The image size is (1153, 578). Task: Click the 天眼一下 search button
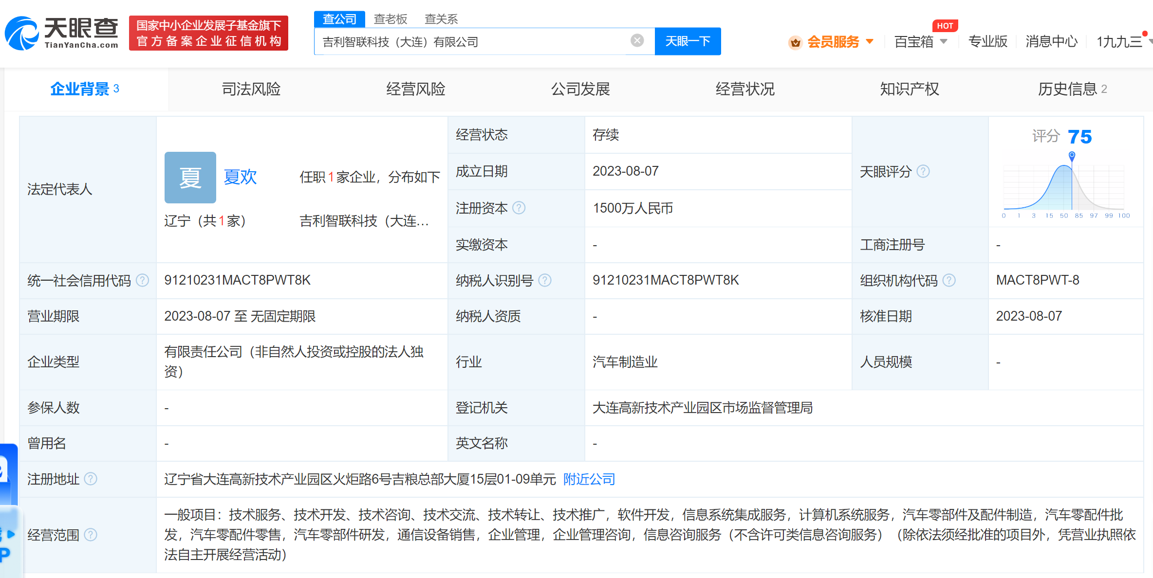coord(688,41)
